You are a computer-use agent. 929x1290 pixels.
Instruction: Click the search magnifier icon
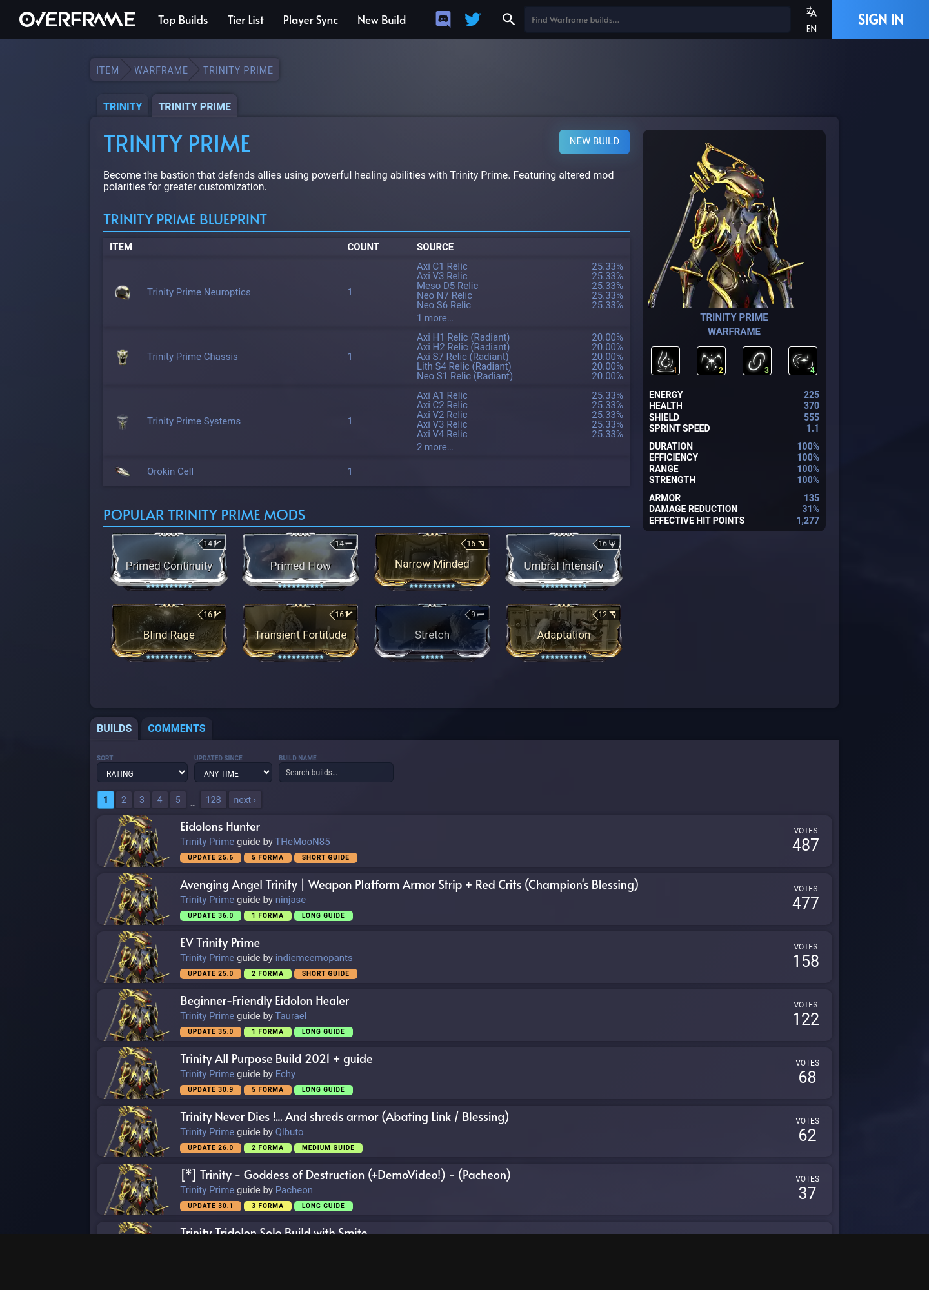click(508, 19)
